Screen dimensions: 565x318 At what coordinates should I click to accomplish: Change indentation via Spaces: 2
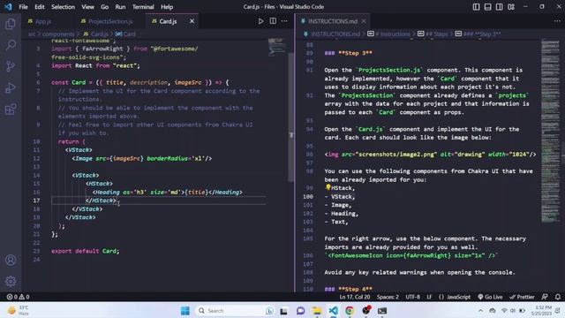click(x=388, y=297)
